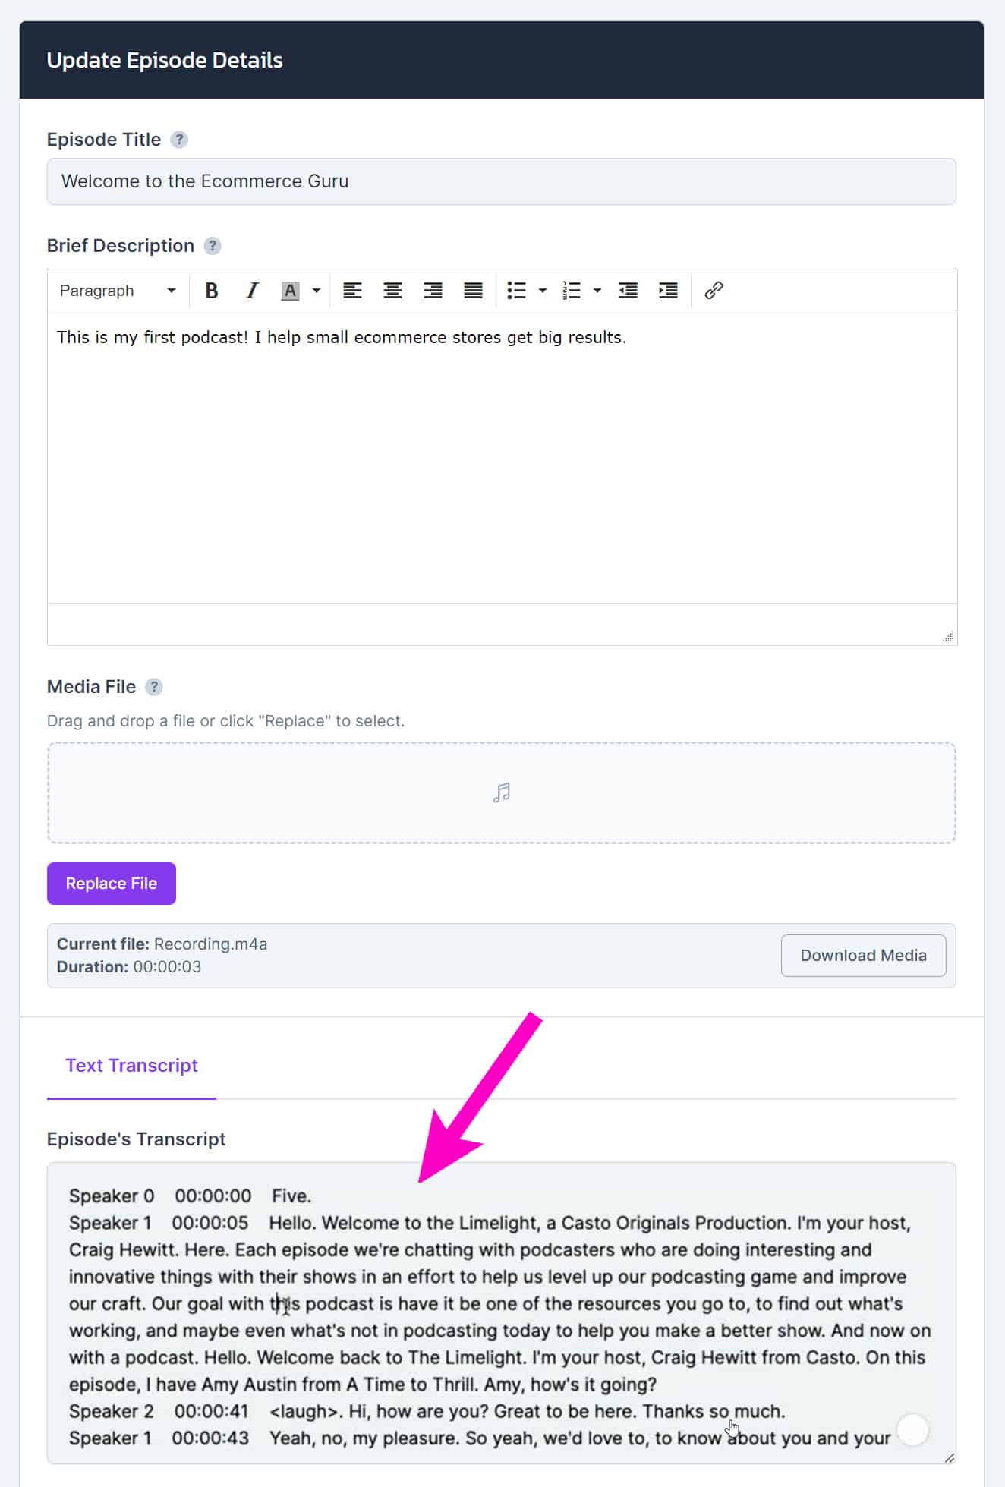Click the Replace File button

tap(112, 884)
